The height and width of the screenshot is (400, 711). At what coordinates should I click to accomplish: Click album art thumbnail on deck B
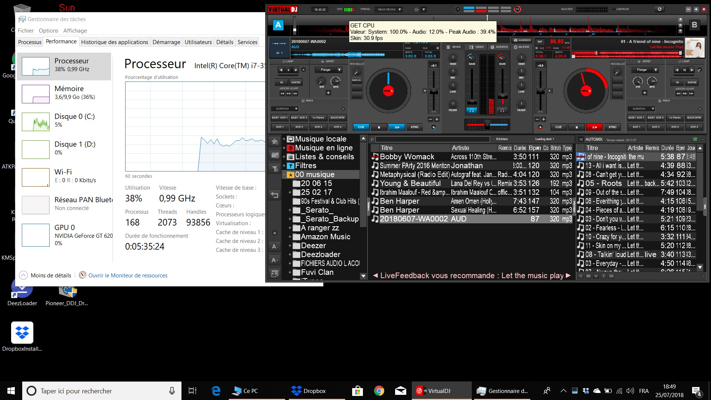(x=695, y=48)
